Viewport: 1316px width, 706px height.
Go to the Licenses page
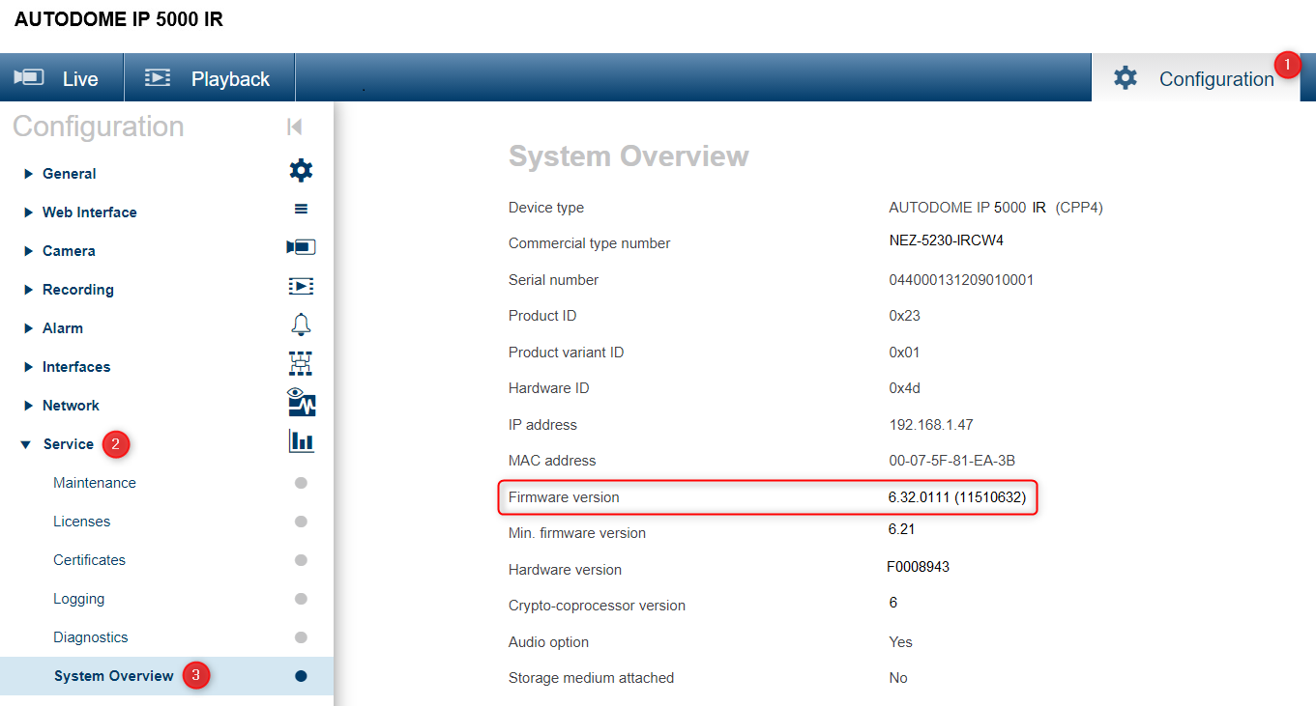82,522
